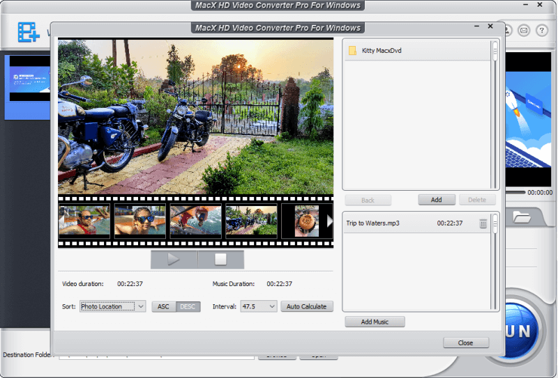Move filmstrip back with left arrow
The height and width of the screenshot is (378, 558).
coord(61,221)
